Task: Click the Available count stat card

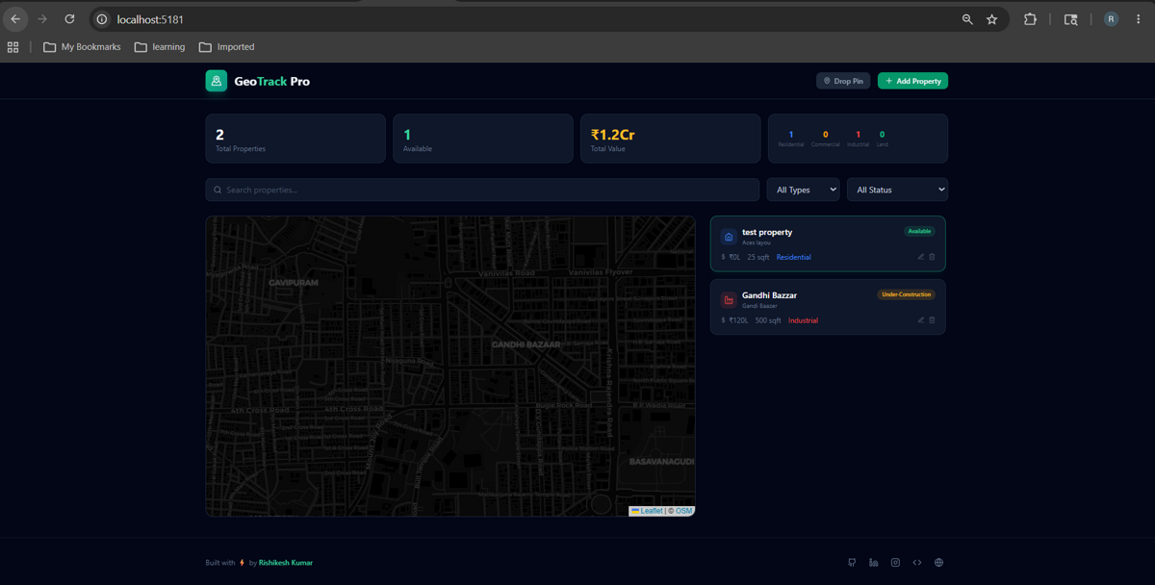Action: (482, 139)
